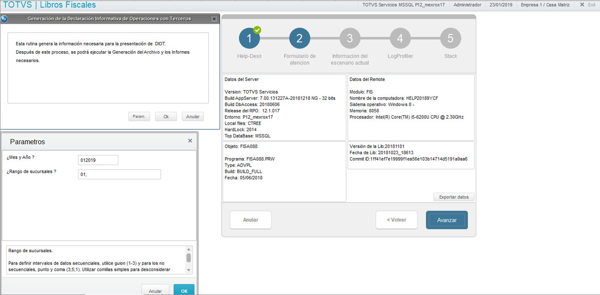Click the Rango de sucursales input field
The width and height of the screenshot is (600, 295).
click(119, 174)
